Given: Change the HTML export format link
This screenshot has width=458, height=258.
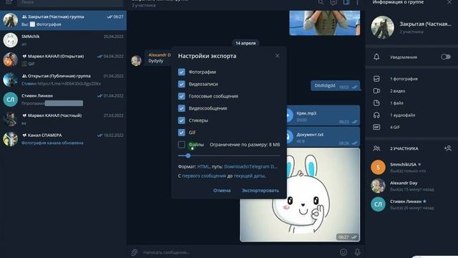Looking at the screenshot, I should tap(203, 166).
